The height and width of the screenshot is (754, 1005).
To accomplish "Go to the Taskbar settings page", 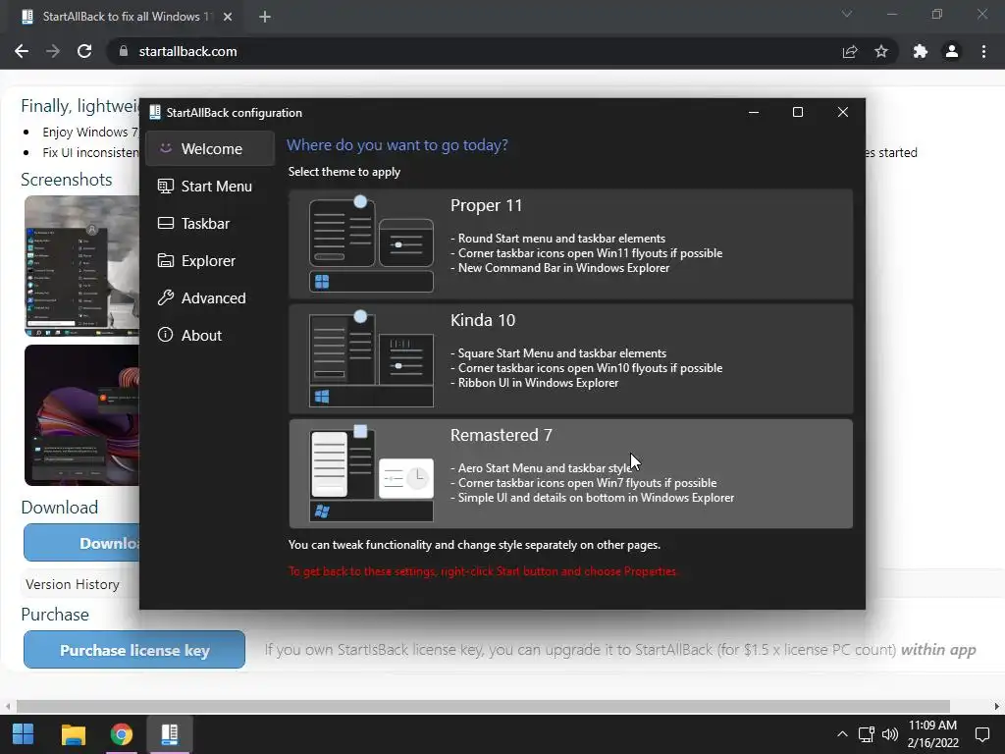I will click(x=210, y=223).
